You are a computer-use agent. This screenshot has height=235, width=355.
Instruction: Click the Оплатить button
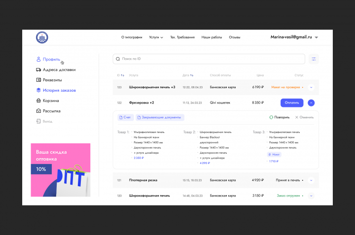(292, 103)
